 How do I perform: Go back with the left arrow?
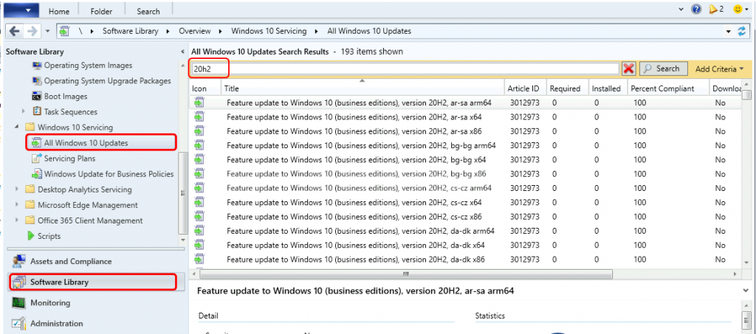(15, 31)
